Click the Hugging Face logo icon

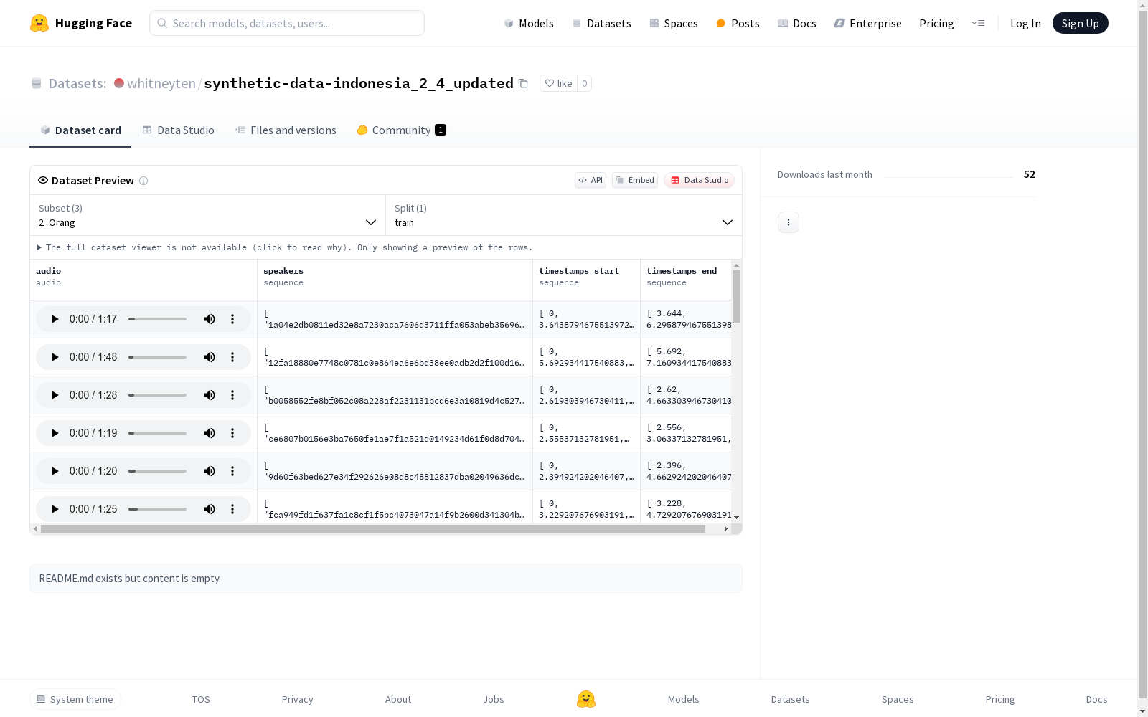[x=39, y=23]
